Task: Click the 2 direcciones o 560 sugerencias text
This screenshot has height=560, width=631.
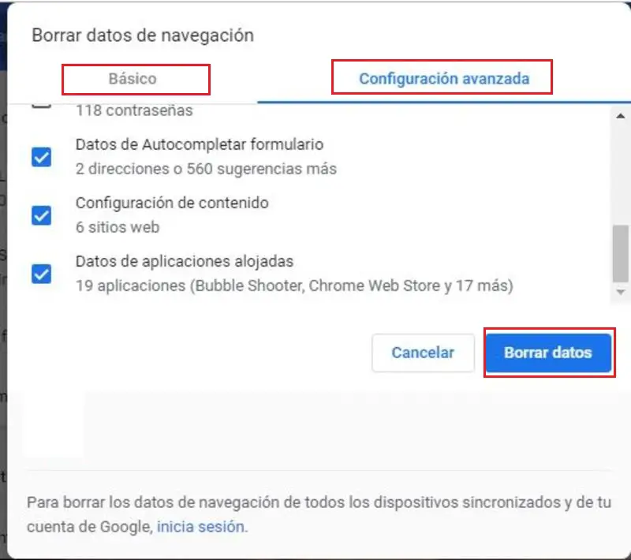Action: coord(206,169)
